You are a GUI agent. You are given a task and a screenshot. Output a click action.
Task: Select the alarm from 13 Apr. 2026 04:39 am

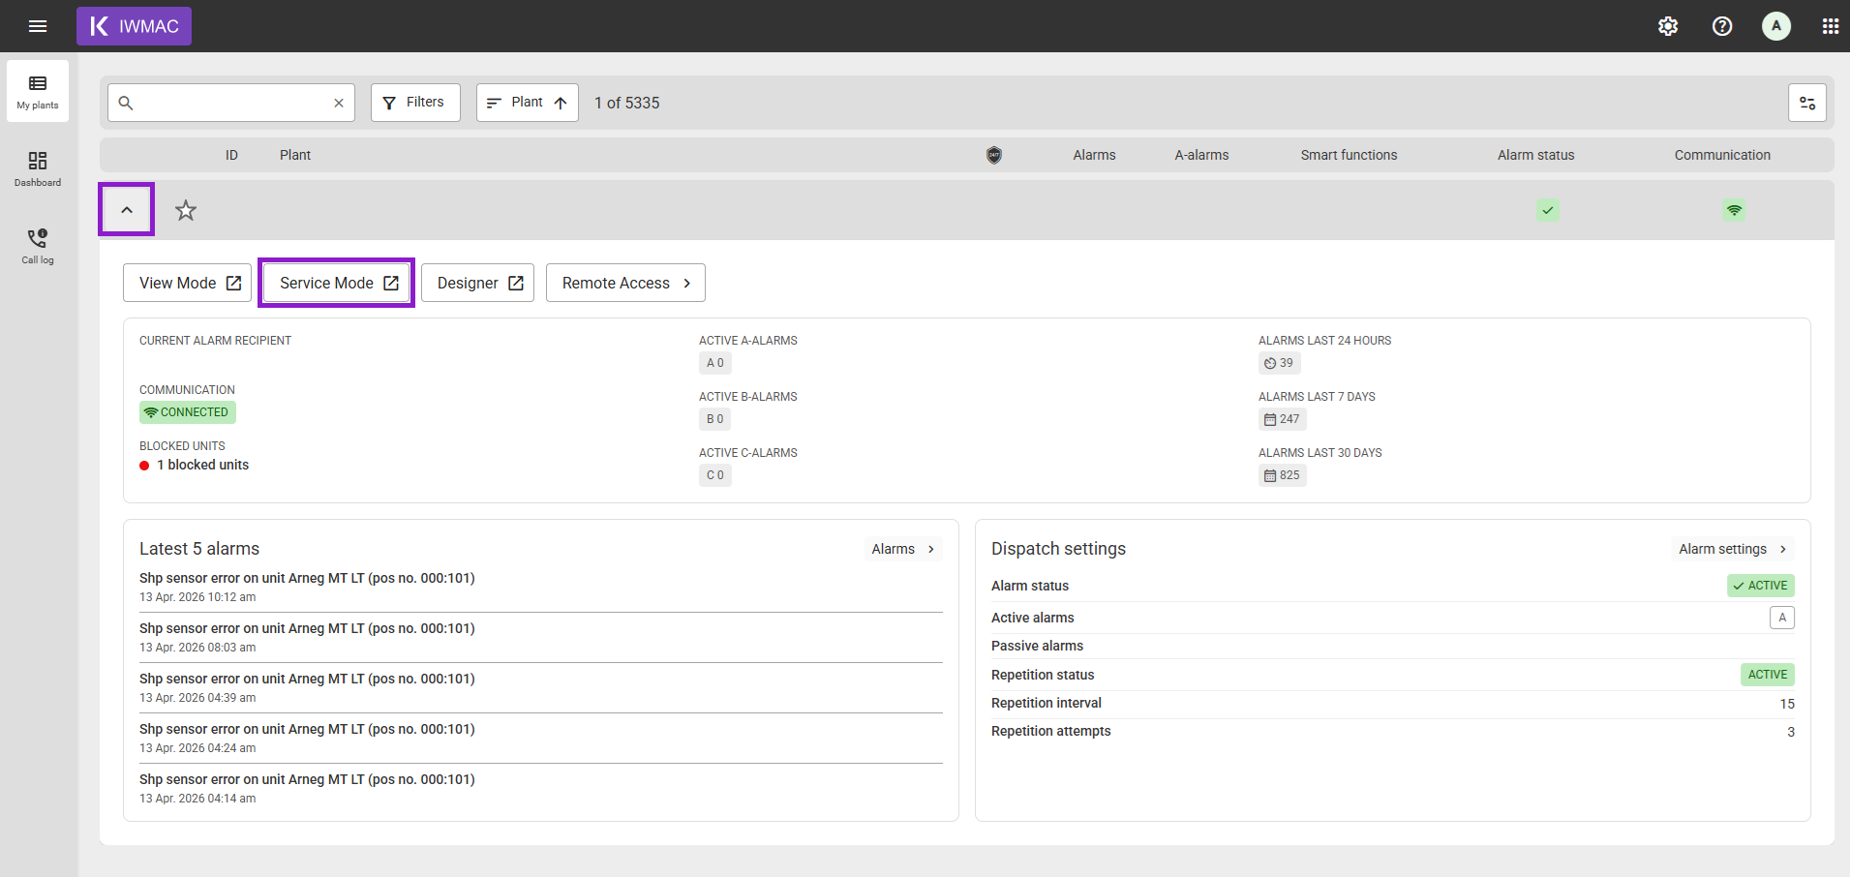point(541,688)
